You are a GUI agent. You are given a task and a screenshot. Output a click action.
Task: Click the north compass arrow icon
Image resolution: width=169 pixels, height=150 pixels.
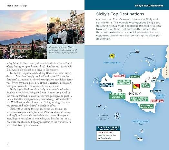[x=117, y=116]
